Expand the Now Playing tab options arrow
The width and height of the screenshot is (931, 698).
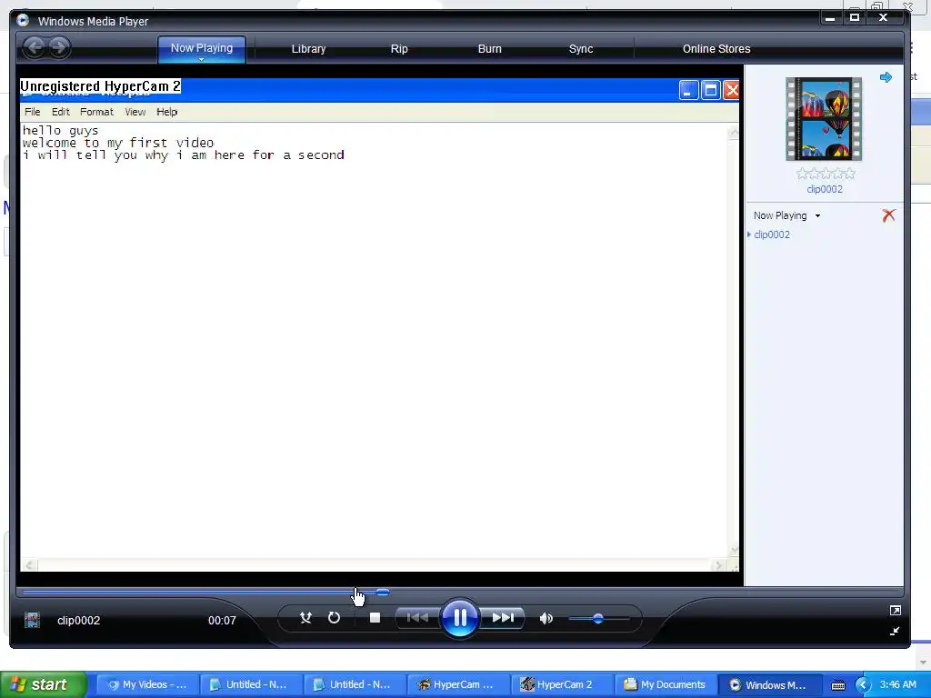tap(201, 59)
